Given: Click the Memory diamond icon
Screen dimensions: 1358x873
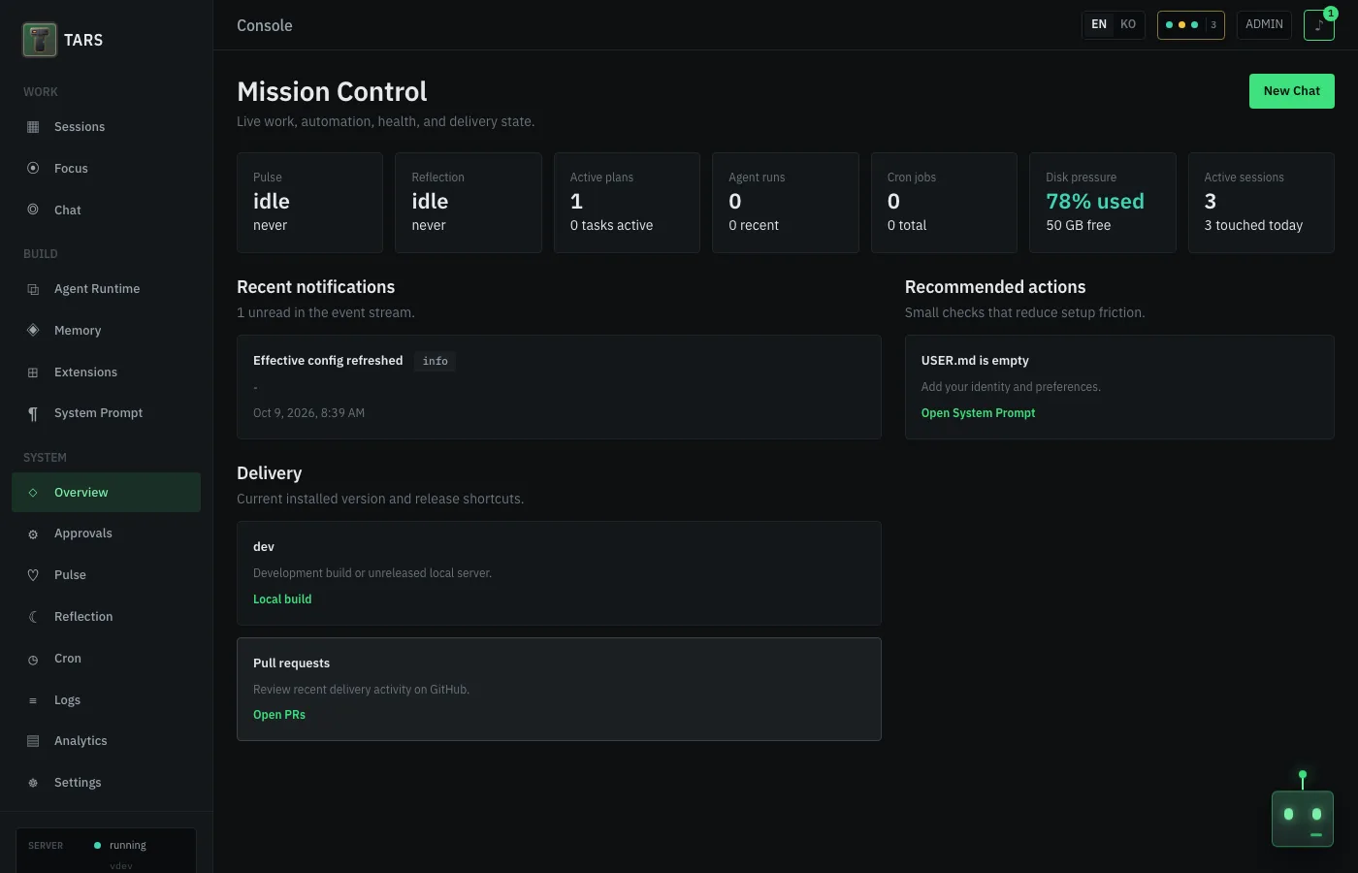Looking at the screenshot, I should (33, 330).
